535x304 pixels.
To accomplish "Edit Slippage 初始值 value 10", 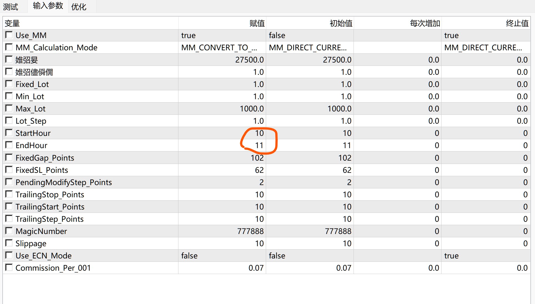I will [x=347, y=243].
